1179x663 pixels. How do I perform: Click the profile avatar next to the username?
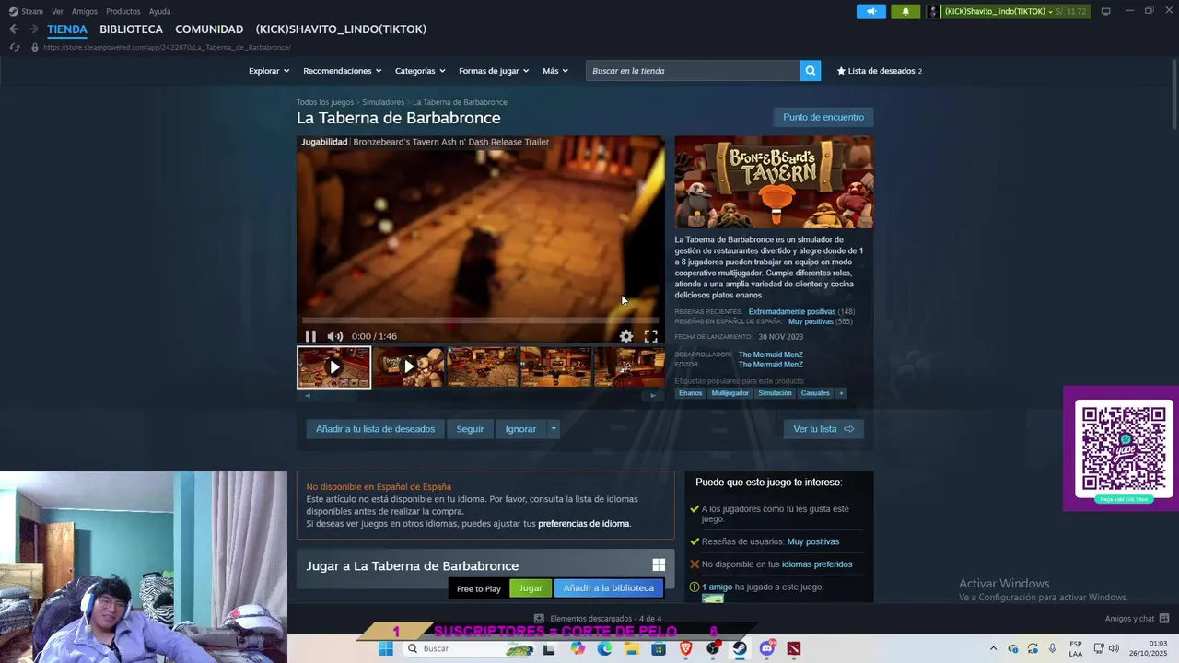point(934,11)
